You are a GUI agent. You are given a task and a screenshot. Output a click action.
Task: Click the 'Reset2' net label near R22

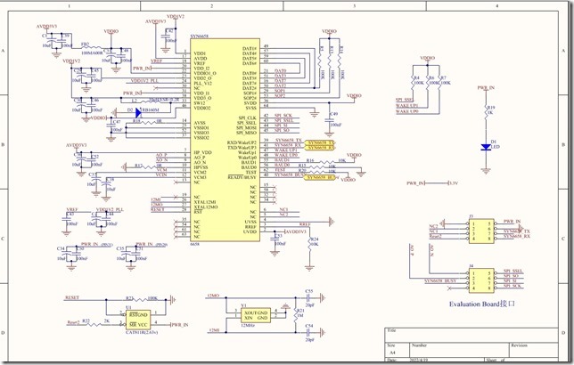click(x=73, y=323)
